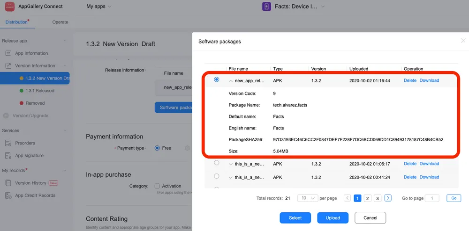Click the 5.04MB size value
Image resolution: width=469 pixels, height=231 pixels.
(x=280, y=151)
